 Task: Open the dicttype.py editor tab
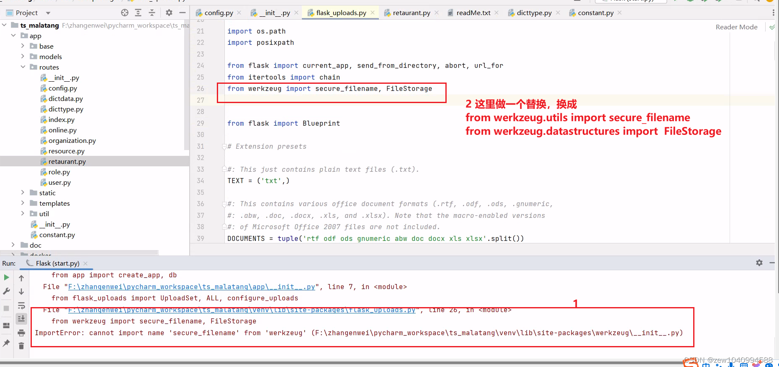[534, 13]
